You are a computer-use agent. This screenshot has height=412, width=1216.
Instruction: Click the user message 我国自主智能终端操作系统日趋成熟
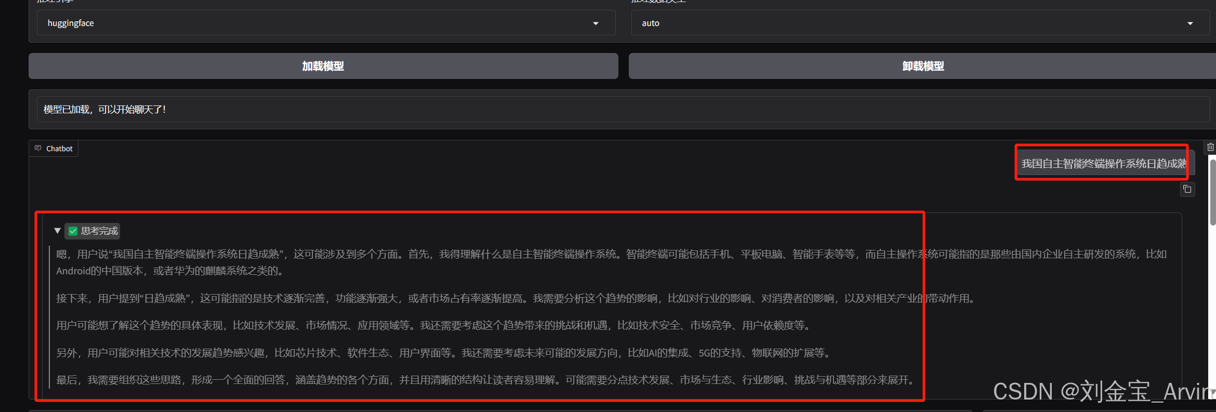click(x=1103, y=164)
